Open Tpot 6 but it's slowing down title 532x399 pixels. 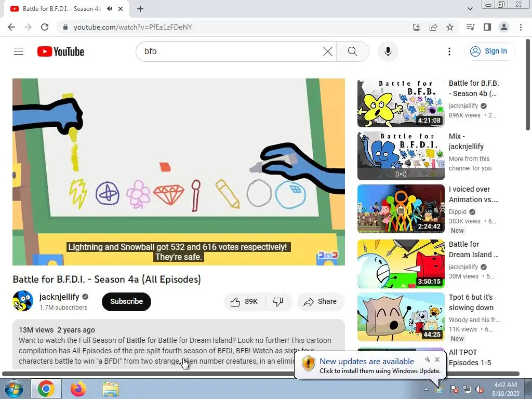[471, 302]
